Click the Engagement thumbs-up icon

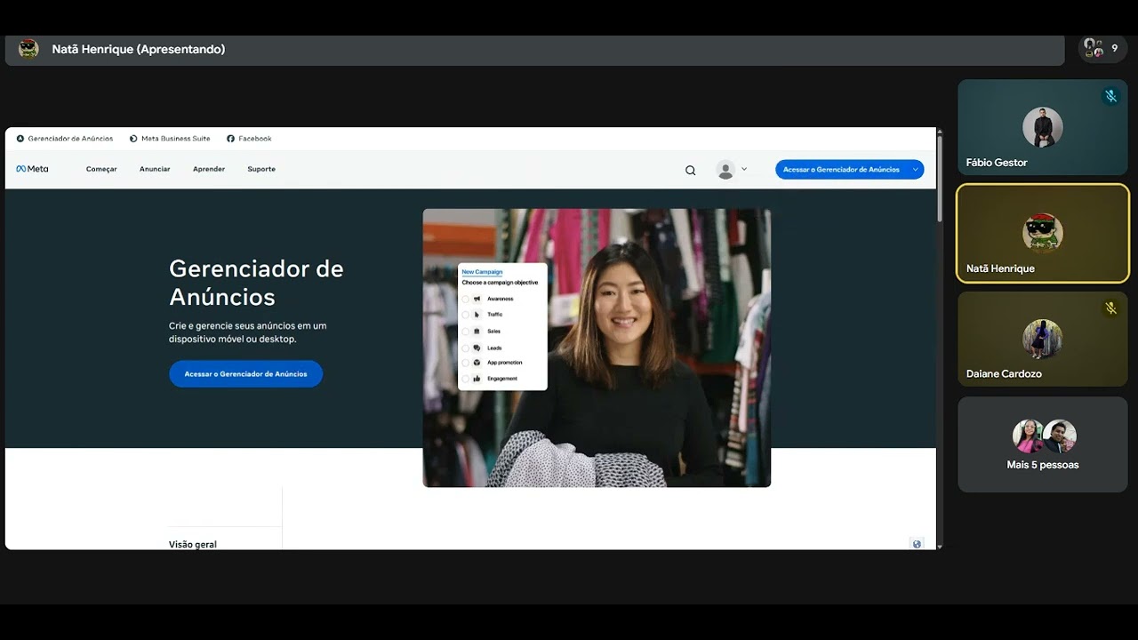pyautogui.click(x=477, y=379)
